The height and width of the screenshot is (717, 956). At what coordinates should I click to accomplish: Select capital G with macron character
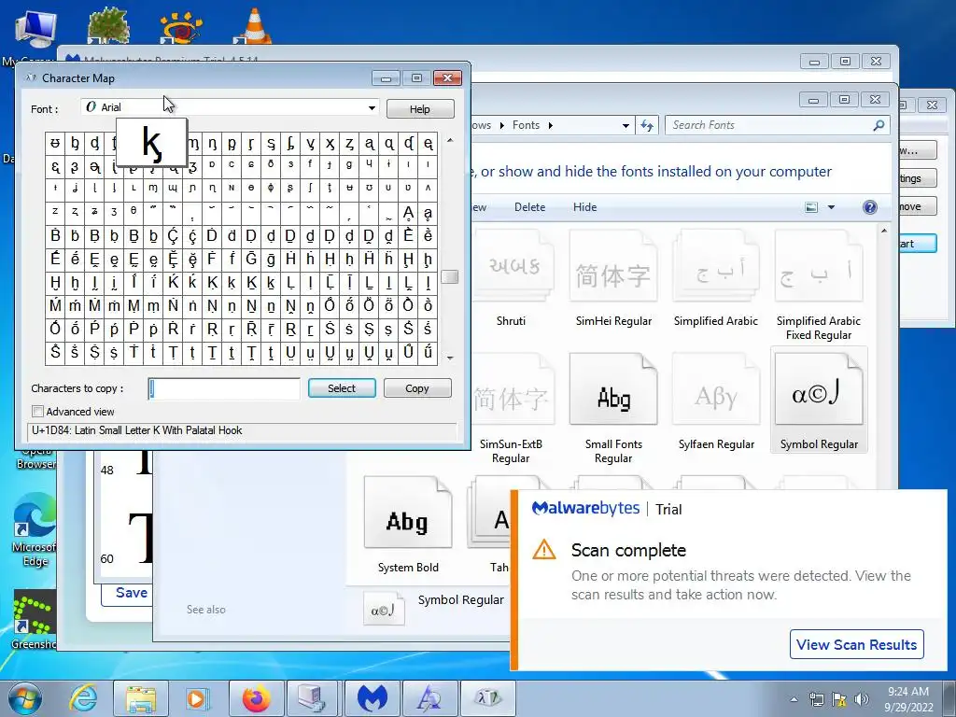coord(251,260)
